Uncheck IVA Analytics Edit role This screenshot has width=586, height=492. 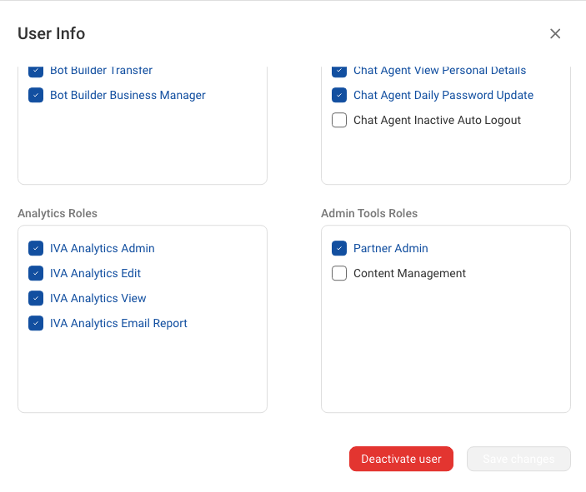pyautogui.click(x=36, y=273)
